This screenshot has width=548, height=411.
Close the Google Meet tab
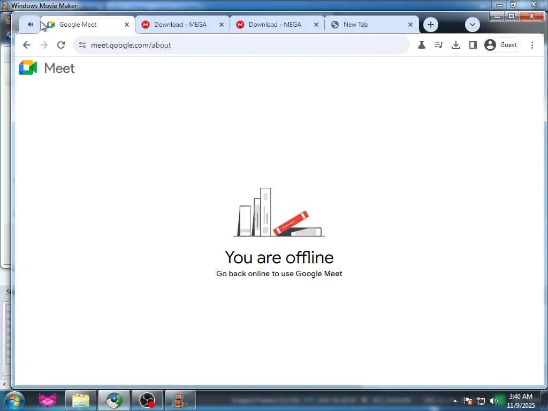(x=127, y=25)
